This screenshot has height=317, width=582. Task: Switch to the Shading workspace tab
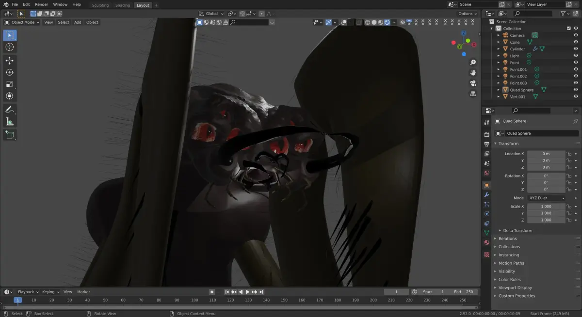point(123,5)
